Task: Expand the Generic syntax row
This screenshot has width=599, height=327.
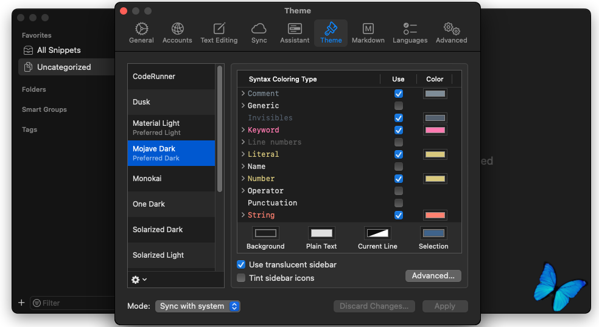Action: pyautogui.click(x=243, y=105)
